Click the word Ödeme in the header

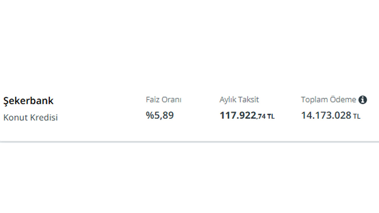[343, 100]
